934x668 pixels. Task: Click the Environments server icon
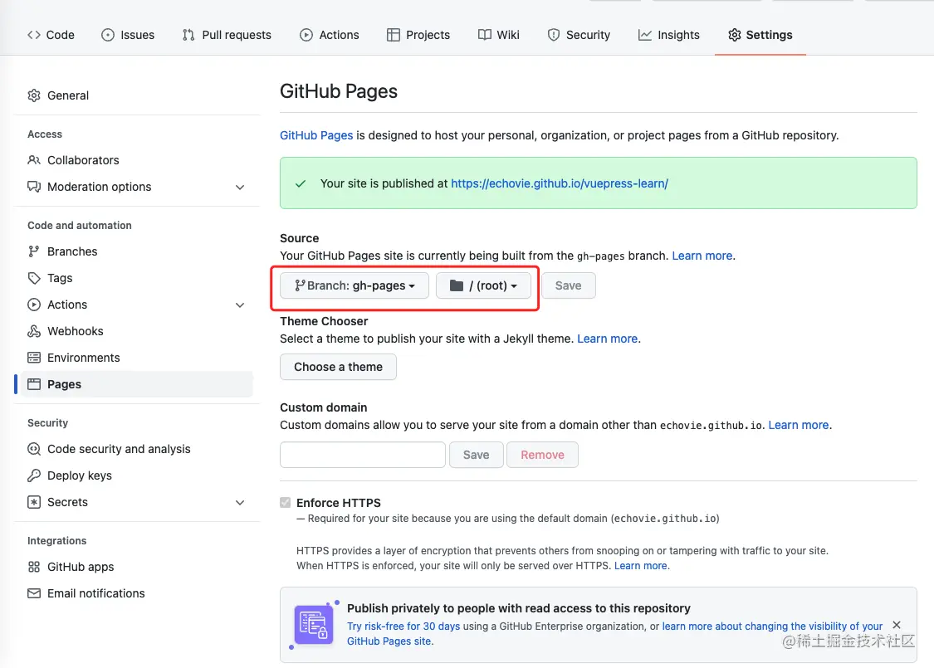pos(34,358)
